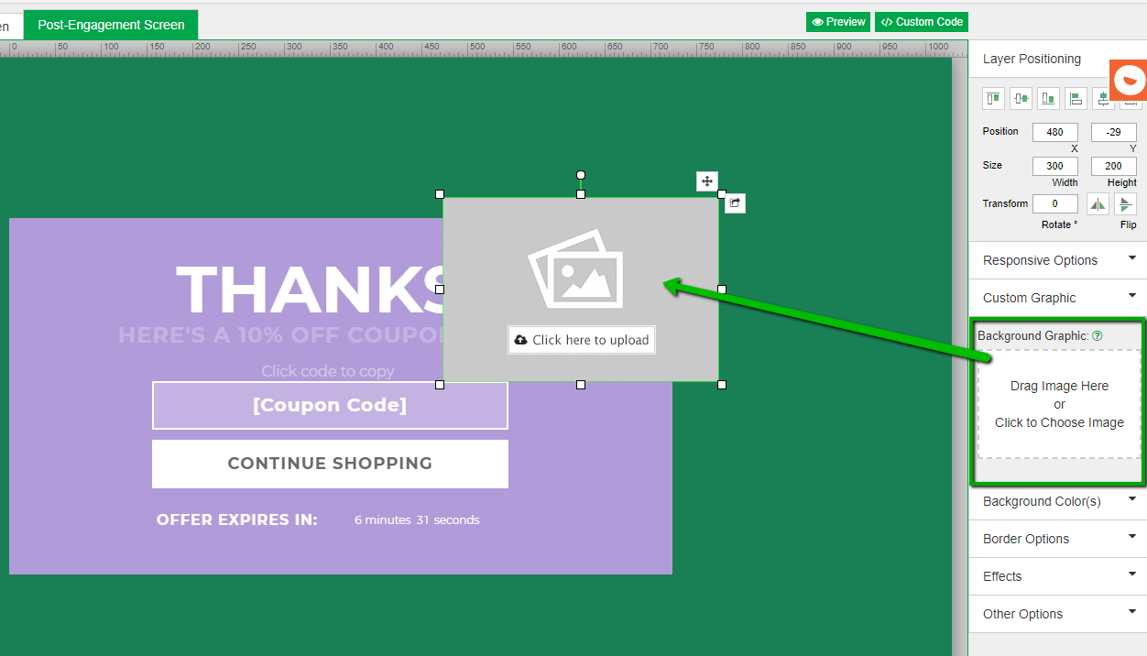The height and width of the screenshot is (656, 1147).
Task: Click the Preview button
Action: [837, 22]
